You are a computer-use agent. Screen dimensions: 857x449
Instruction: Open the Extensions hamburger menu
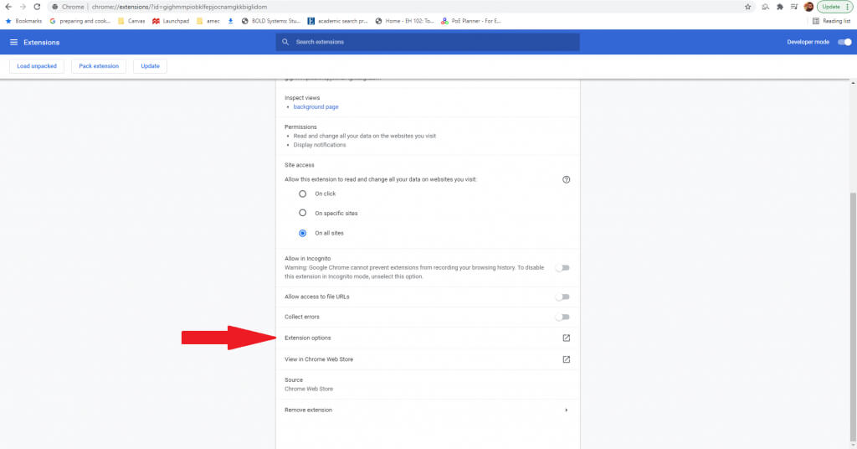[x=13, y=42]
